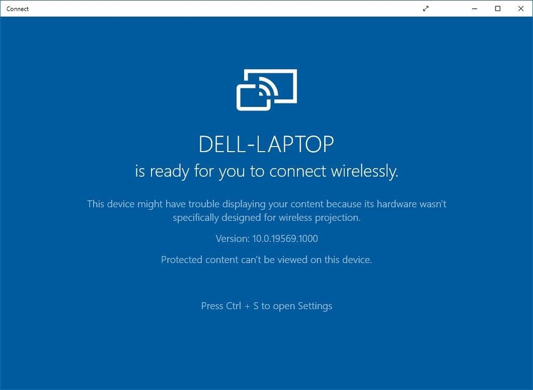Select the DELL-LAPTOP device name heading
Viewport: 533px width, 390px height.
pyautogui.click(x=266, y=144)
